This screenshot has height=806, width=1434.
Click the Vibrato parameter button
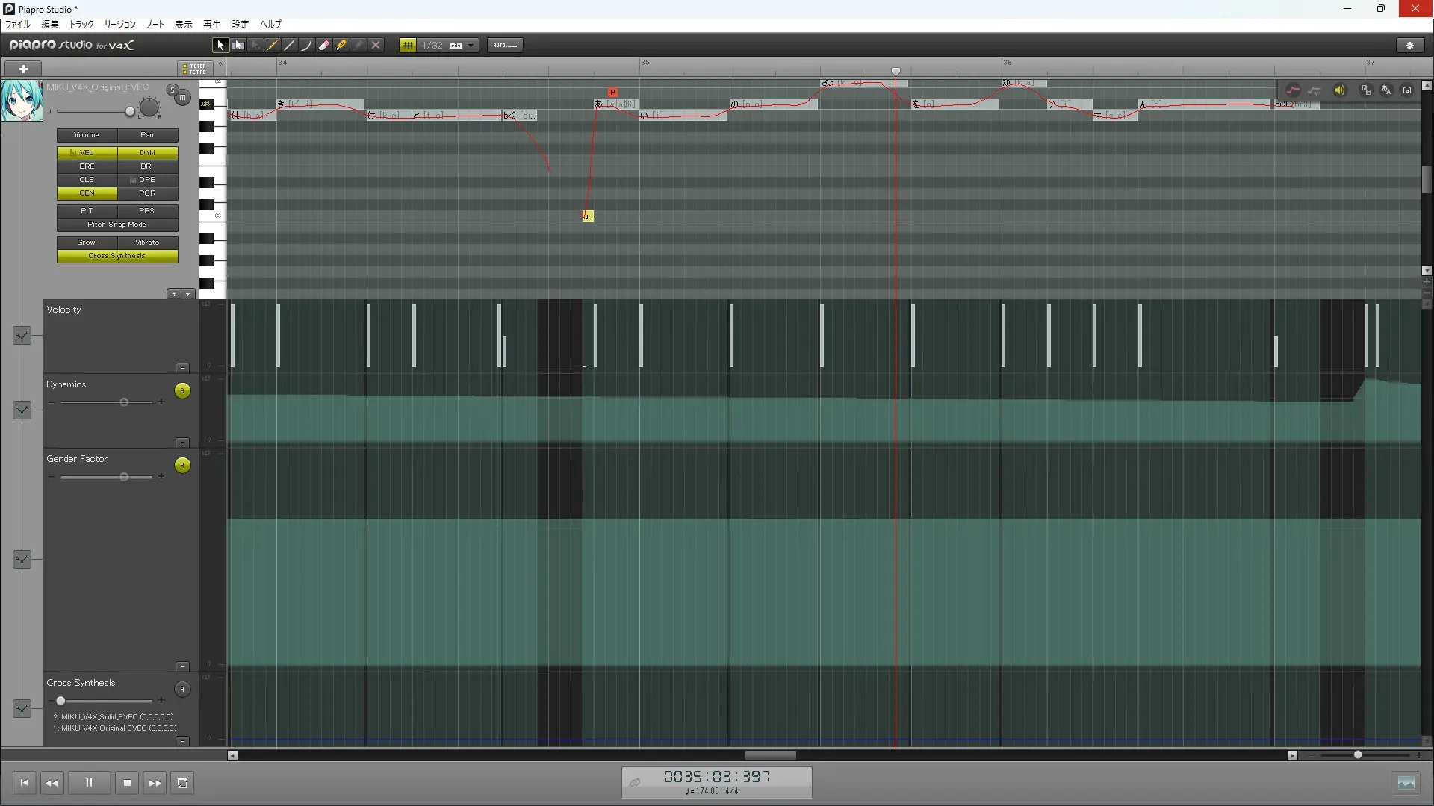pos(147,243)
